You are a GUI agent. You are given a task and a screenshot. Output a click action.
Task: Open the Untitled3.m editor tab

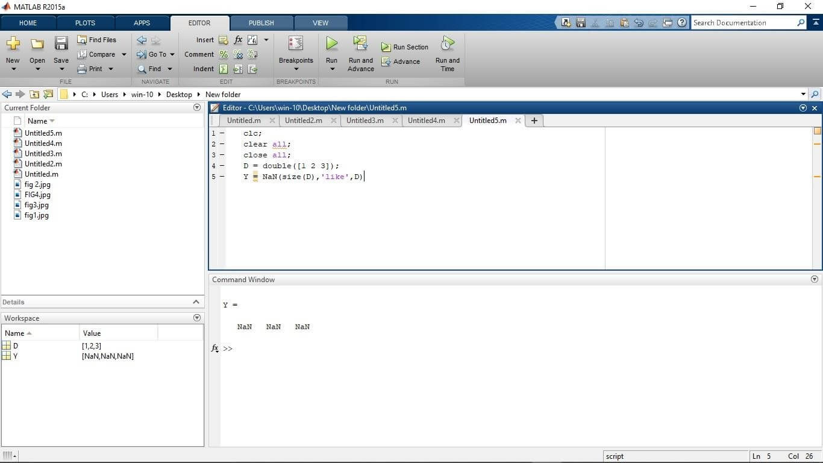pyautogui.click(x=365, y=121)
